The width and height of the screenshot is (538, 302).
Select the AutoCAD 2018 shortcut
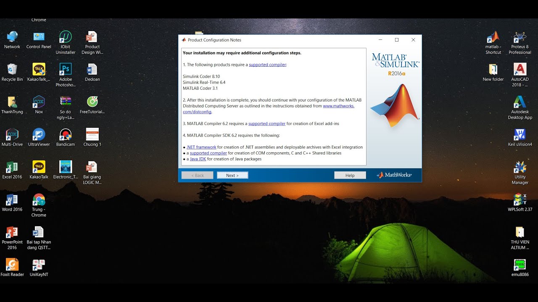tap(520, 75)
